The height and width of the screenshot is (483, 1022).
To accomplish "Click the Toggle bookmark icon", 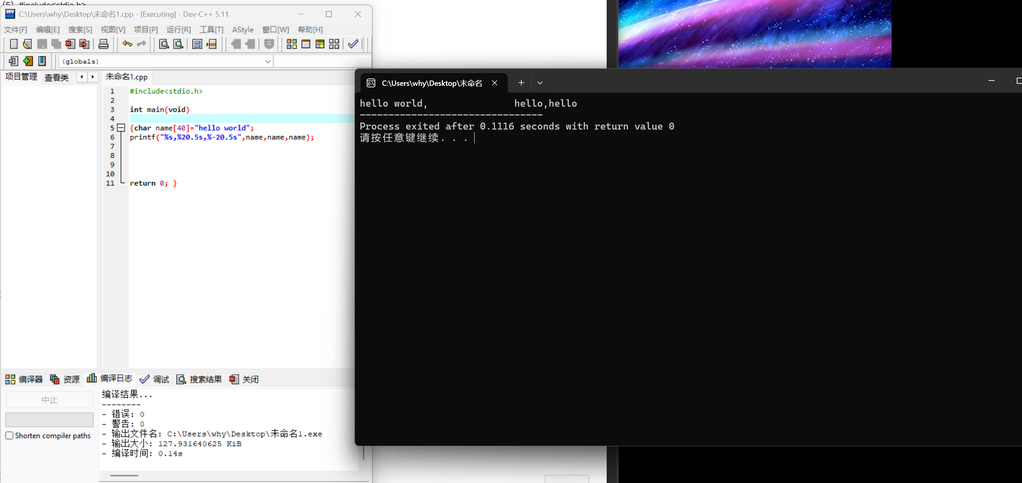I will pyautogui.click(x=42, y=61).
